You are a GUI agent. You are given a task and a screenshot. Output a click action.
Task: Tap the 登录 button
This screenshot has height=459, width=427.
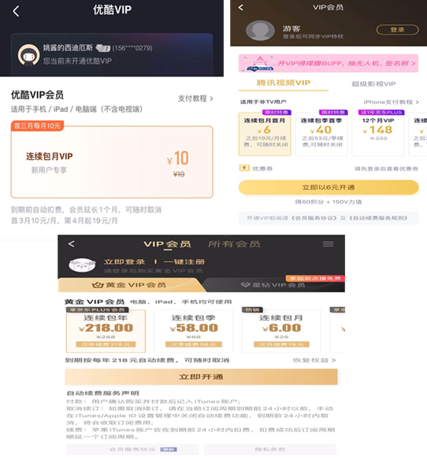pos(397,30)
